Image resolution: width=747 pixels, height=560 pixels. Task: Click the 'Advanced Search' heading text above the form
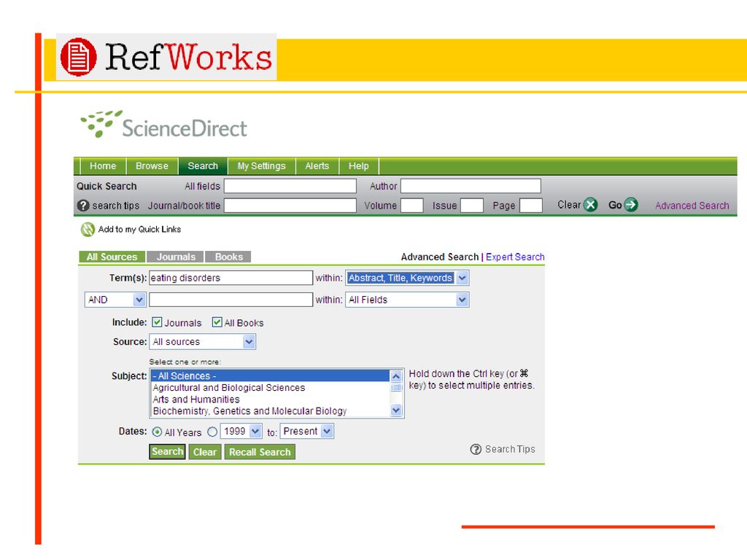point(440,257)
